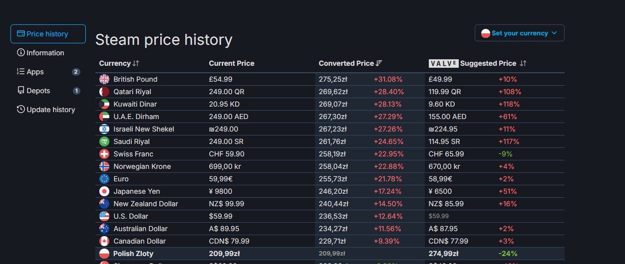625x264 pixels.
Task: Sort by Converted Price column header
Action: tap(350, 63)
